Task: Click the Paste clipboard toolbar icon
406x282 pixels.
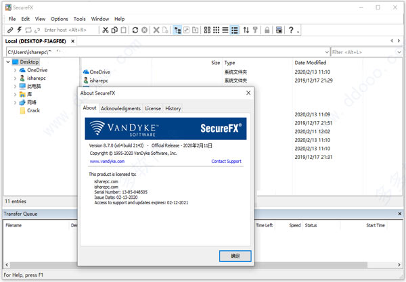Action: 124,30
